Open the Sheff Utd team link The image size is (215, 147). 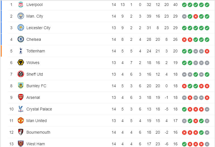[x=35, y=74]
